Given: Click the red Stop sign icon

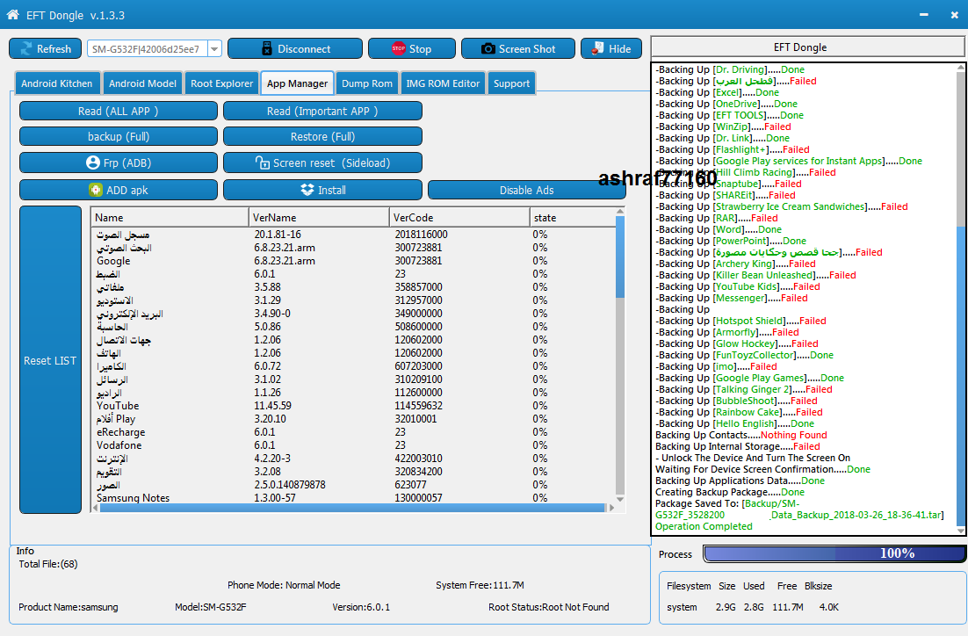Looking at the screenshot, I should [x=398, y=49].
